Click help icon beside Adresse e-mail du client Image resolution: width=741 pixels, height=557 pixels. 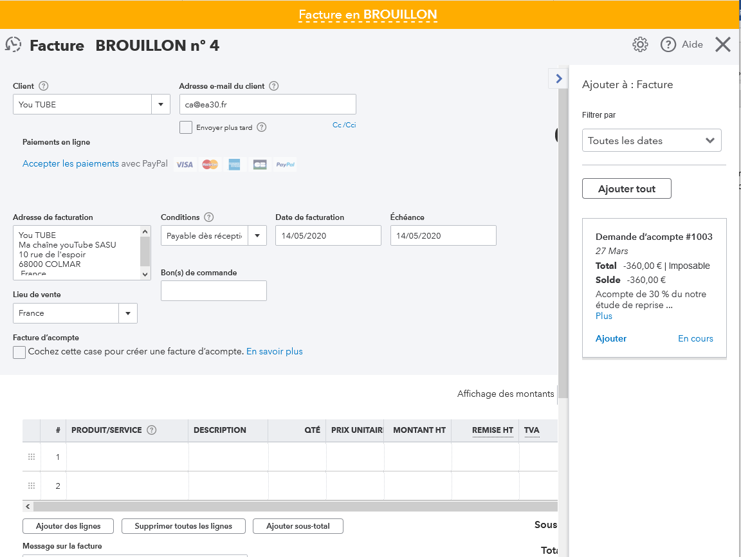tap(274, 86)
